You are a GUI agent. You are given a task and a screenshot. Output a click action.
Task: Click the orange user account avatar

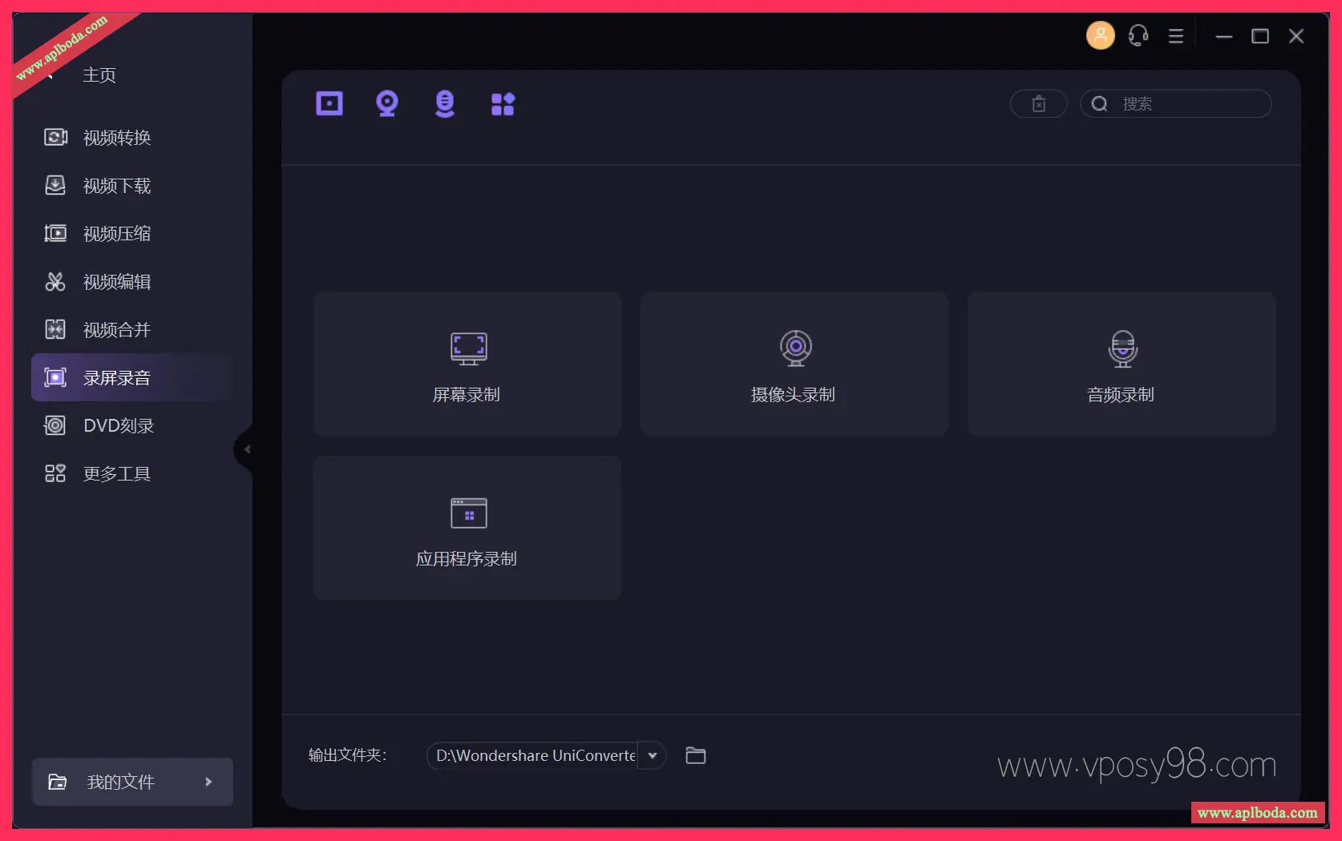coord(1100,36)
